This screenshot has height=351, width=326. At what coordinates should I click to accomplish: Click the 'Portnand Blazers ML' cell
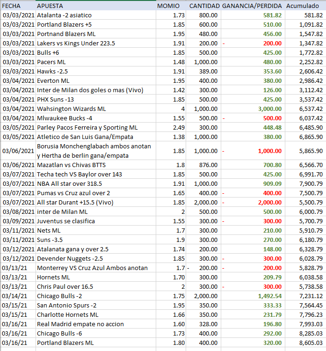pyautogui.click(x=96, y=34)
